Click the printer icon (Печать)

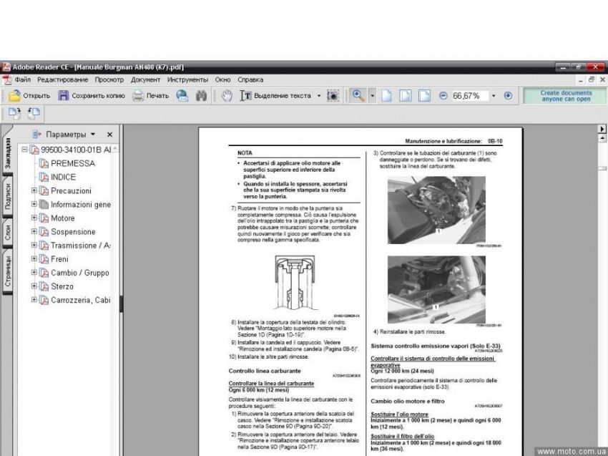pos(150,95)
